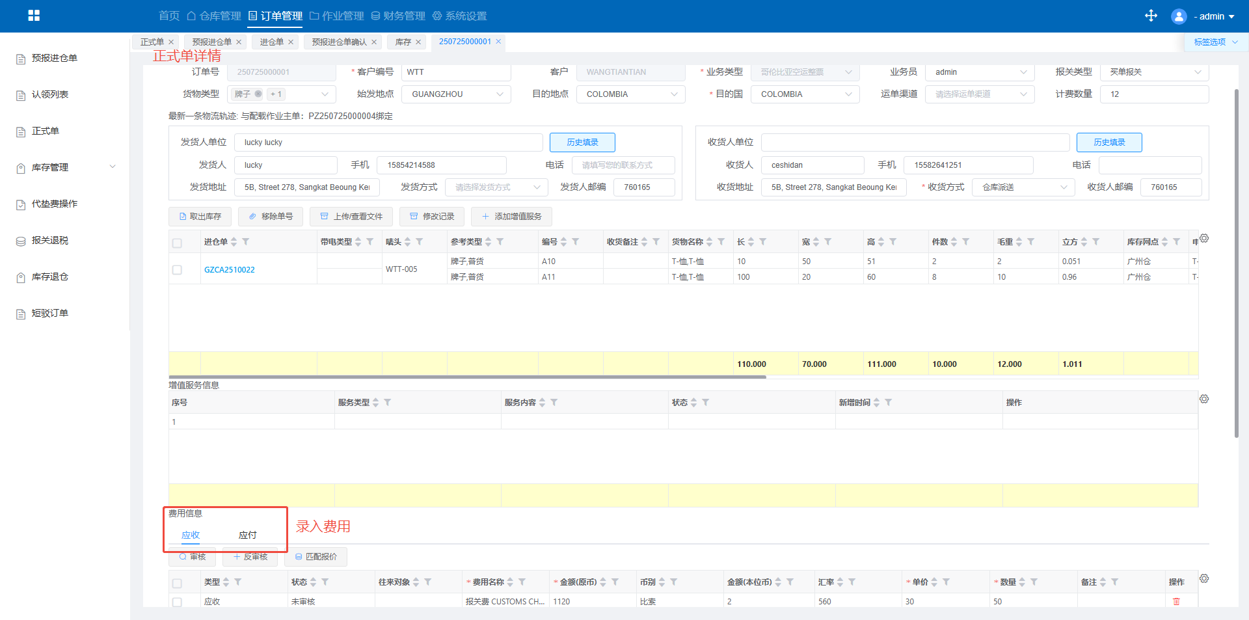Click red delete icon in fee row

tap(1176, 601)
